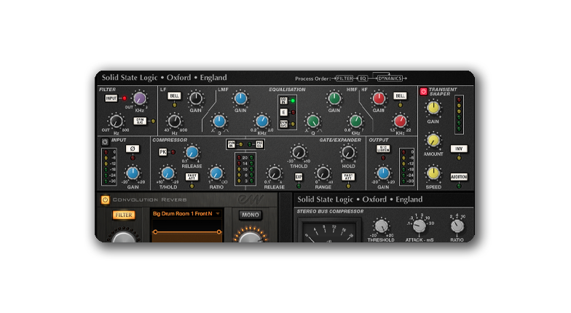Screen dimensions: 571x313
Task: Click the bus compressor Threshold knob
Action: [x=380, y=227]
